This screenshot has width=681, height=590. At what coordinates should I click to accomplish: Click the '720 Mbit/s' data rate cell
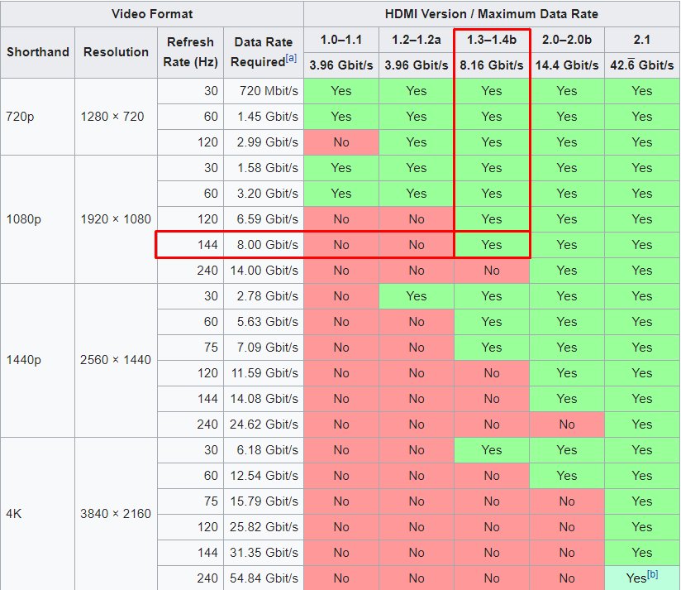[x=264, y=91]
